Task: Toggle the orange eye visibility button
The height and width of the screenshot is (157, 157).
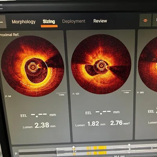Action: [145, 20]
